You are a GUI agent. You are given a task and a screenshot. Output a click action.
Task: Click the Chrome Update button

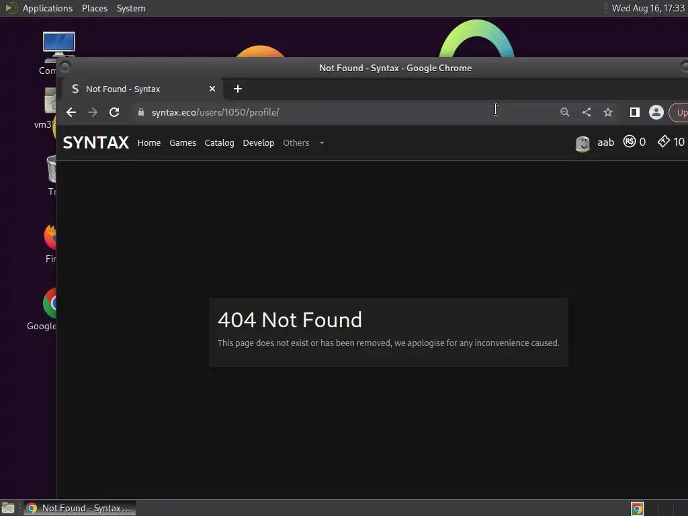pos(679,112)
